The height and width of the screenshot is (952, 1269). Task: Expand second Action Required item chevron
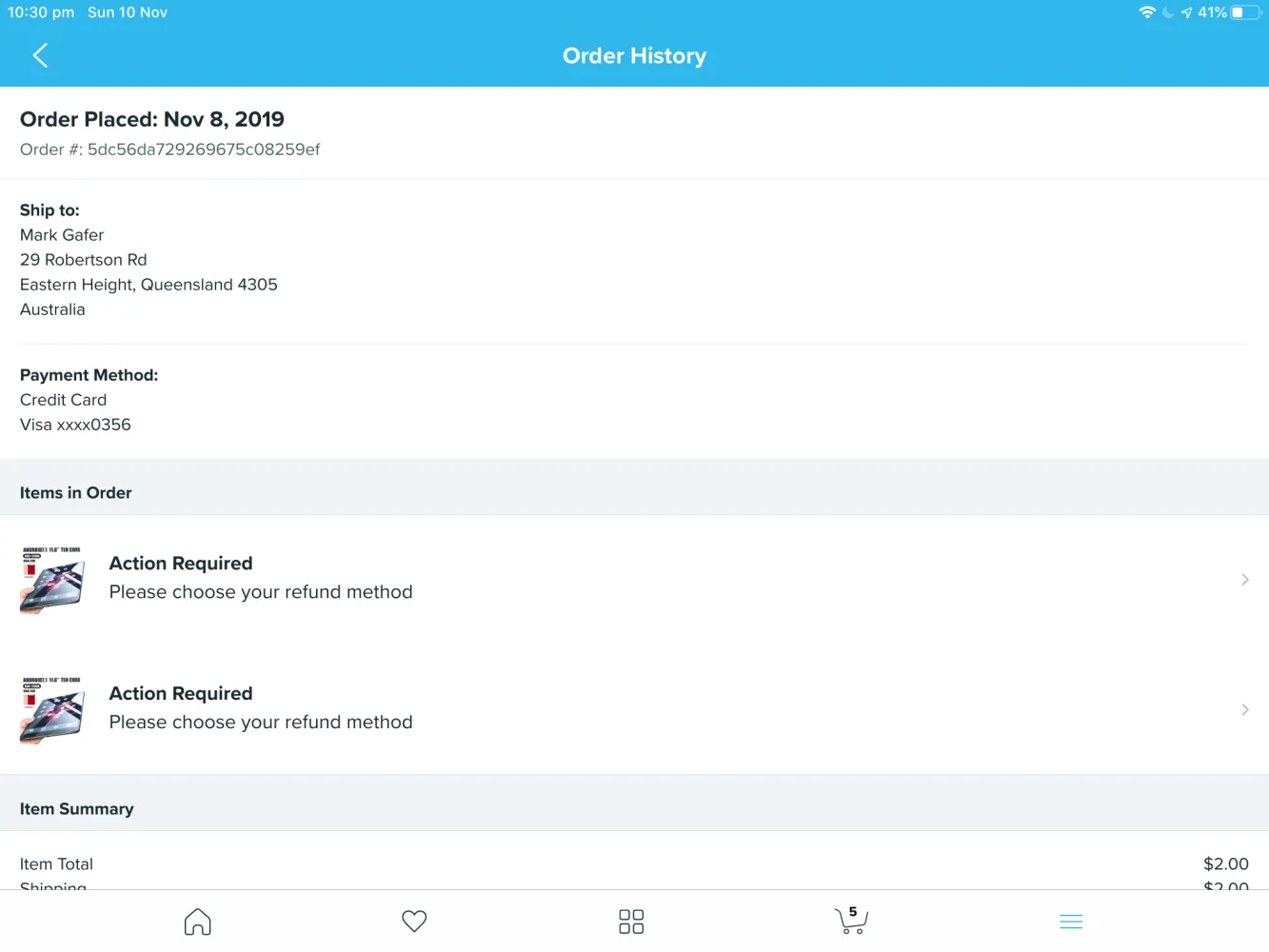tap(1244, 709)
